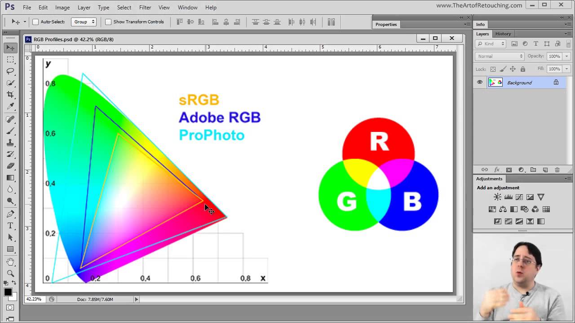
Task: Enable the Auto-Select checkbox
Action: tap(35, 22)
